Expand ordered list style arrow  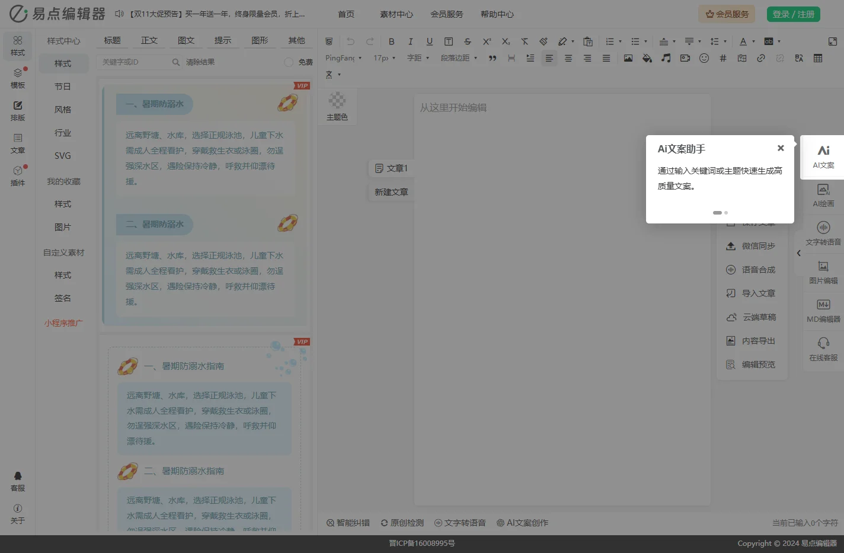point(620,41)
